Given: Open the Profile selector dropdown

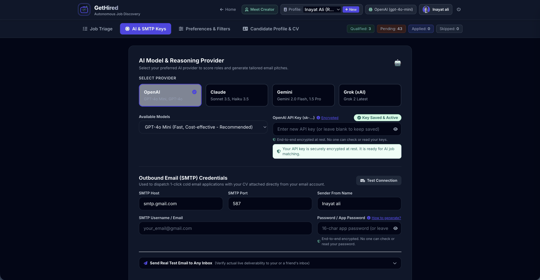Looking at the screenshot, I should click(x=322, y=9).
